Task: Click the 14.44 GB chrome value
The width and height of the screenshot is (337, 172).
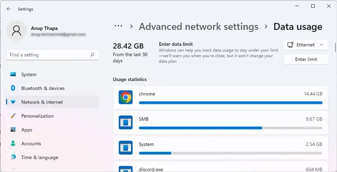Action: pos(313,94)
